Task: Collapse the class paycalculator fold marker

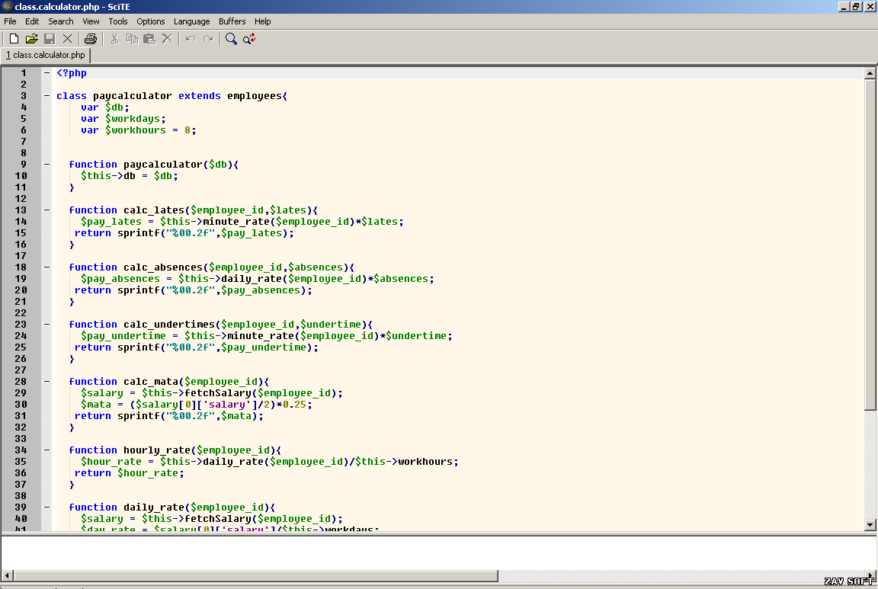Action: click(x=47, y=96)
